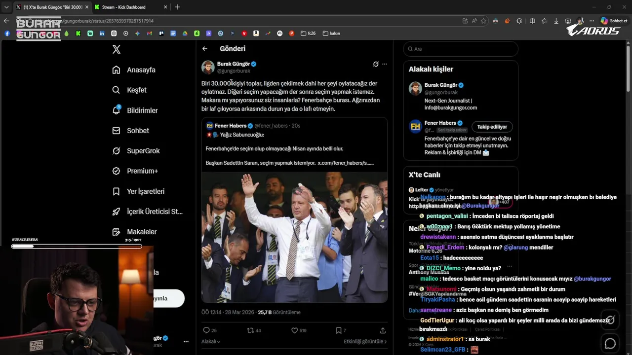
Task: Open the floating Grok button at bottom right
Action: click(x=610, y=319)
